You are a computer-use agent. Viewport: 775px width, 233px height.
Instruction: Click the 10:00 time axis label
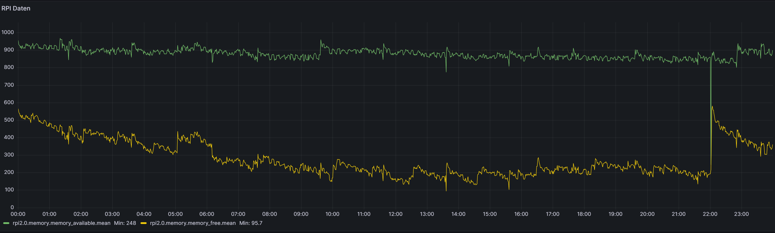point(333,214)
